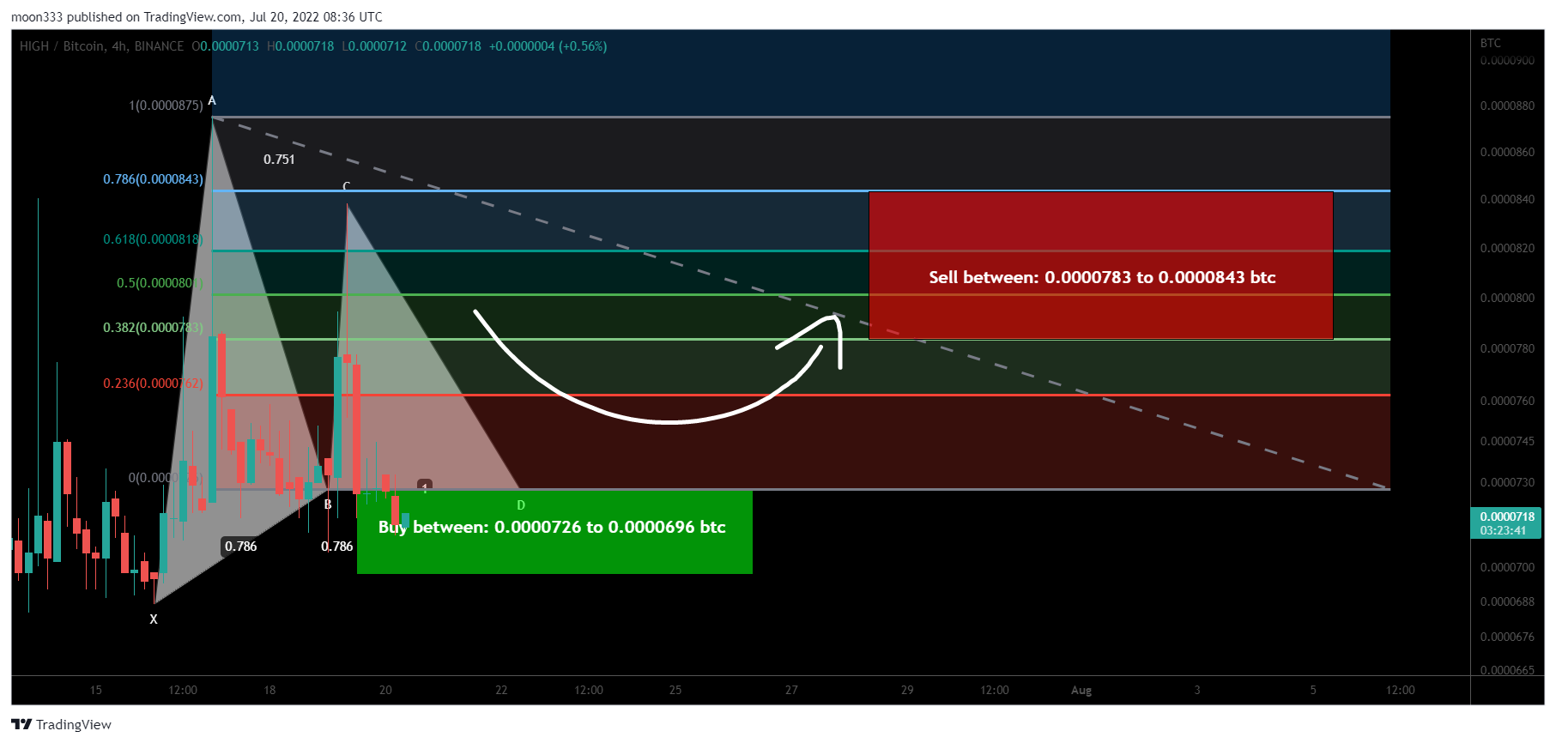1556x743 pixels.
Task: Click time axis date label 27
Action: coord(791,690)
